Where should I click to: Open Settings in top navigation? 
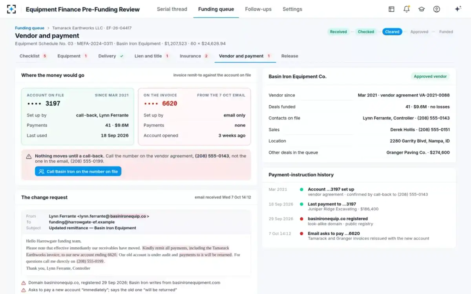click(292, 9)
